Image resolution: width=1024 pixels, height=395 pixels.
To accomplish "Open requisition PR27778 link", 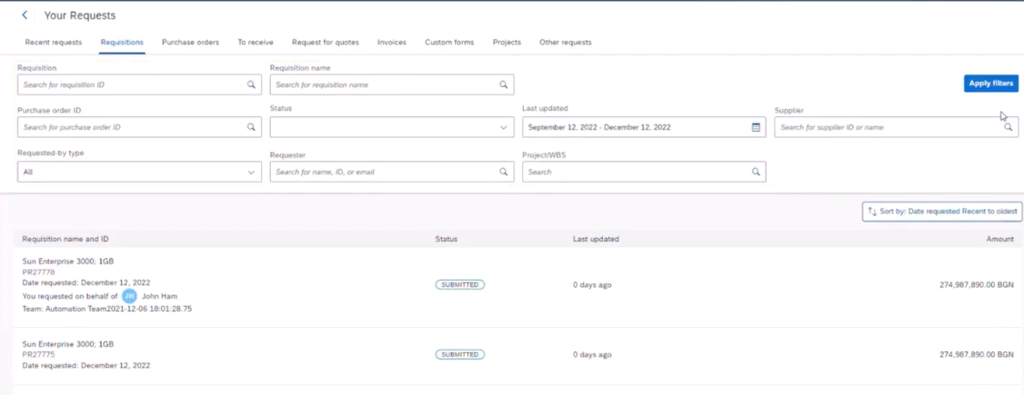I will 38,272.
